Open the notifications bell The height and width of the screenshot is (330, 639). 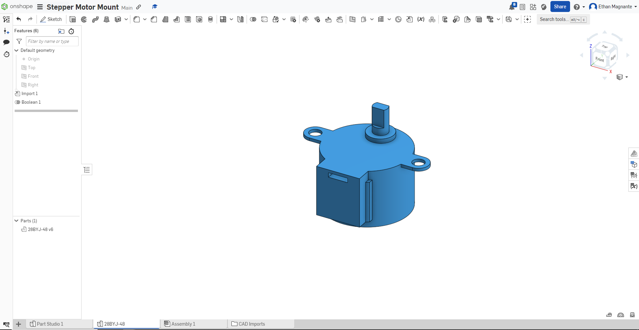coord(512,7)
